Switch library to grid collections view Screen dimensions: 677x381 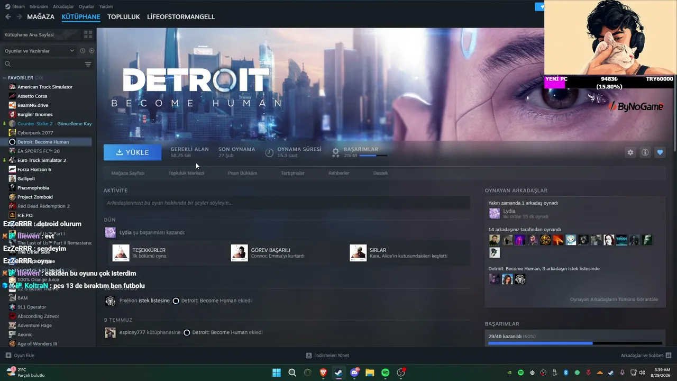(x=88, y=34)
